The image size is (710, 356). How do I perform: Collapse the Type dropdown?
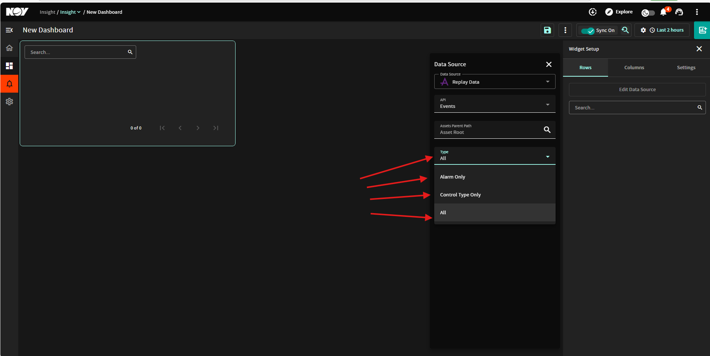495,156
